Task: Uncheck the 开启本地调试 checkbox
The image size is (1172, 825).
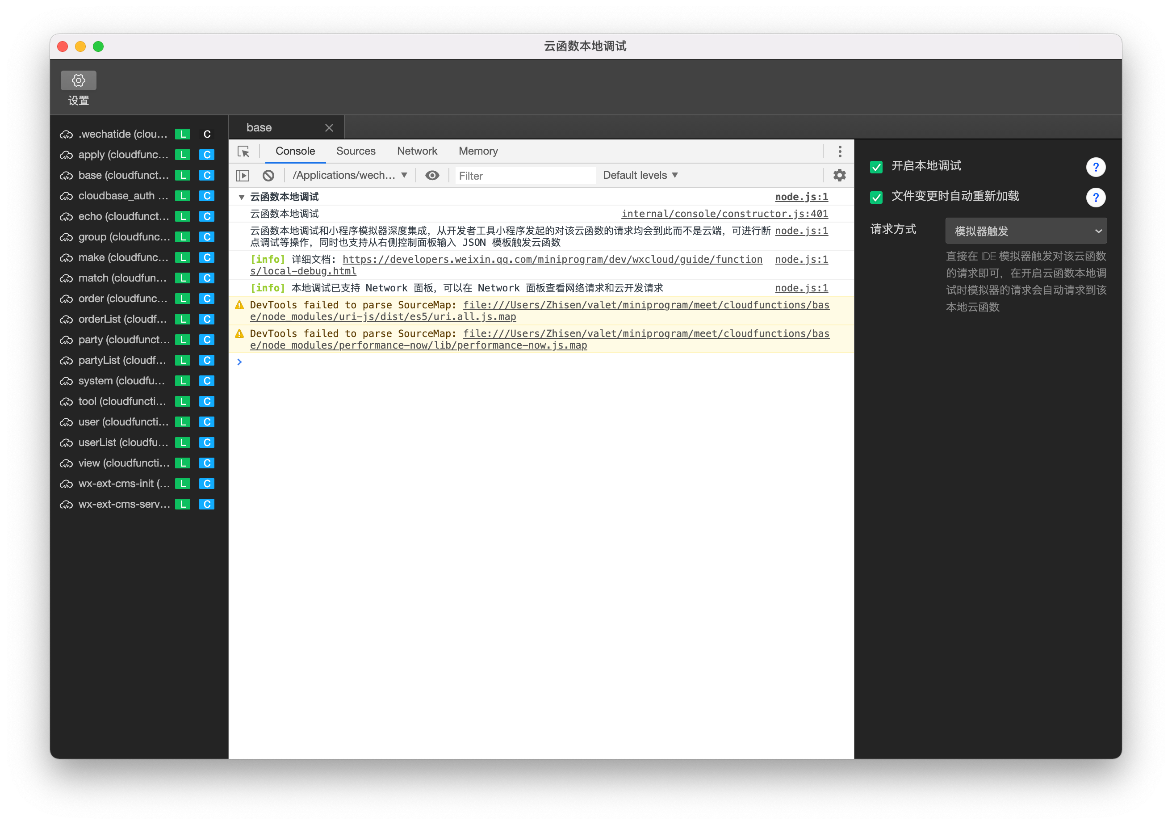Action: coord(876,167)
